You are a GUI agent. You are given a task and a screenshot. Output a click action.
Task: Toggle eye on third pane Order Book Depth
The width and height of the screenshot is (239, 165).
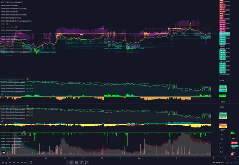[x=27, y=106]
